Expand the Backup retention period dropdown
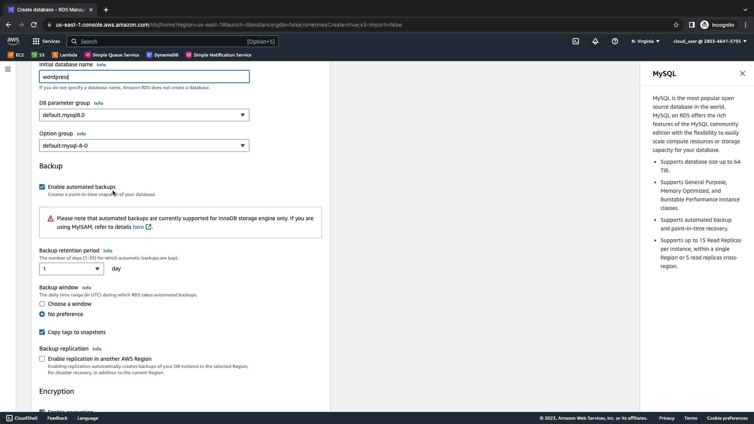Screen dimensions: 754x424 click(x=71, y=269)
